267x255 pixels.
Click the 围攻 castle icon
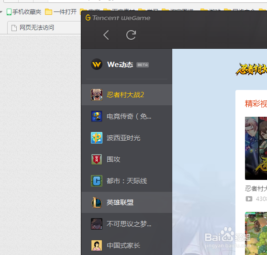[97, 159]
